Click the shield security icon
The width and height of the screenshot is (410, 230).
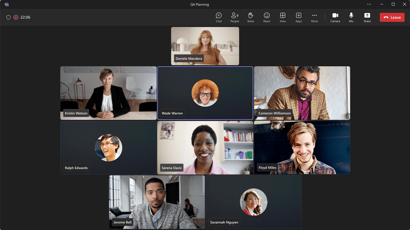coord(8,17)
